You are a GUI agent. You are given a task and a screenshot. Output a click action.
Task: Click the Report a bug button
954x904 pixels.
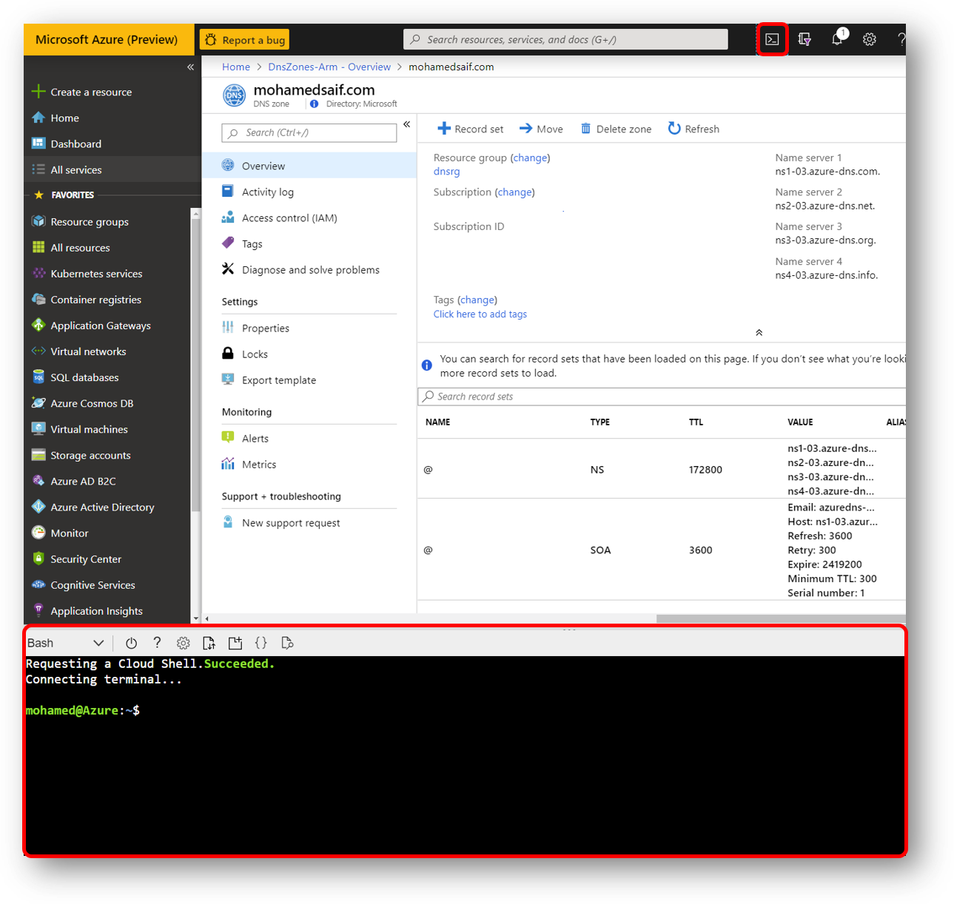[245, 40]
